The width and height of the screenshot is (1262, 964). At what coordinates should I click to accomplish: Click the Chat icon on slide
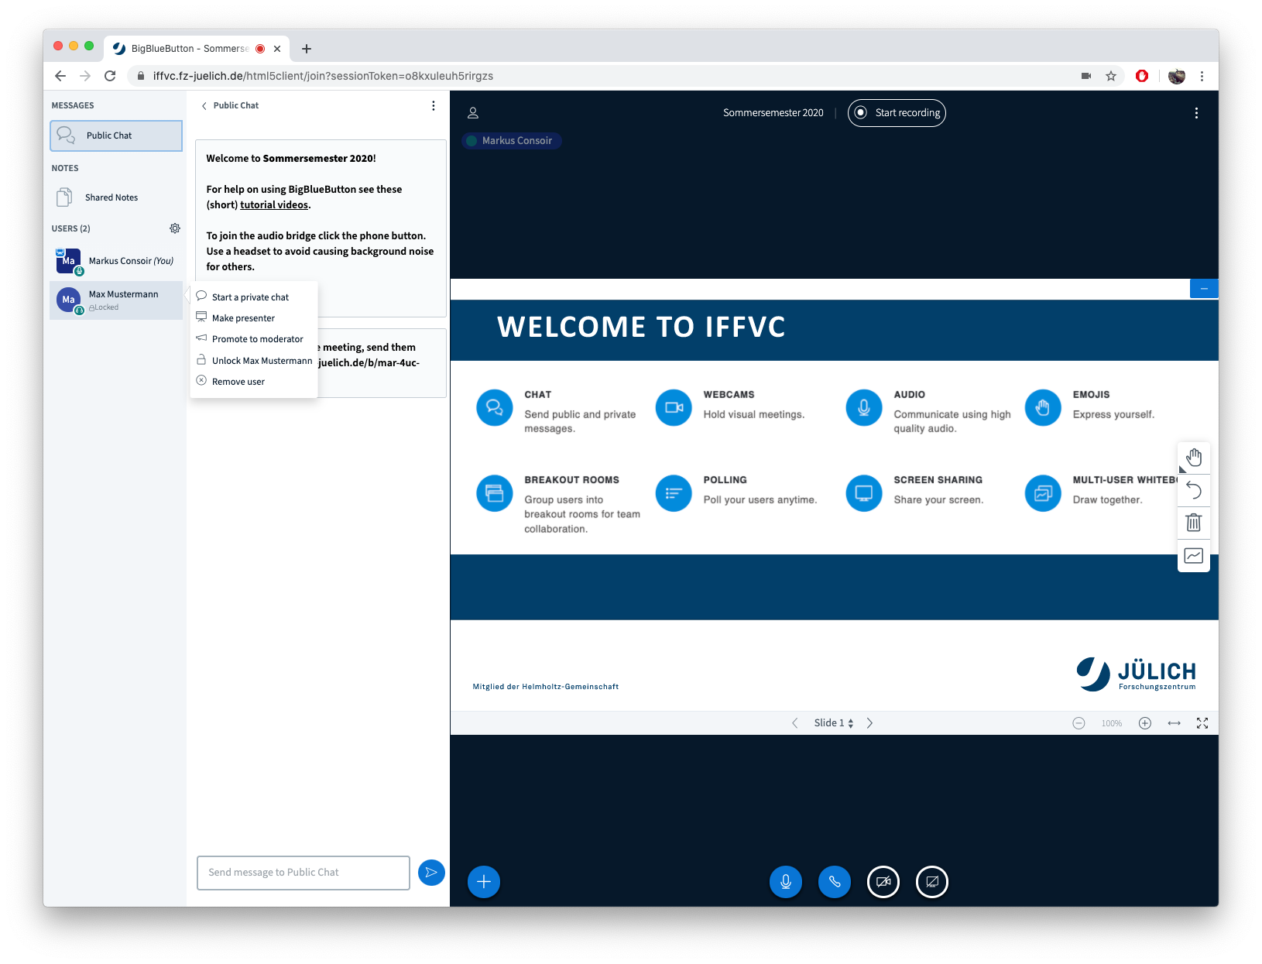tap(495, 408)
